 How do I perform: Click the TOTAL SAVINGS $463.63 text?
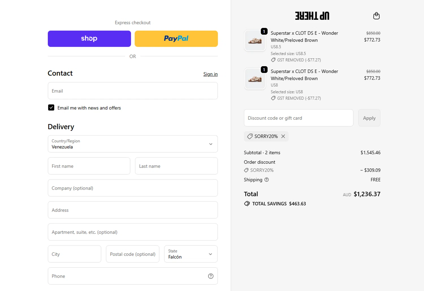[x=279, y=204]
